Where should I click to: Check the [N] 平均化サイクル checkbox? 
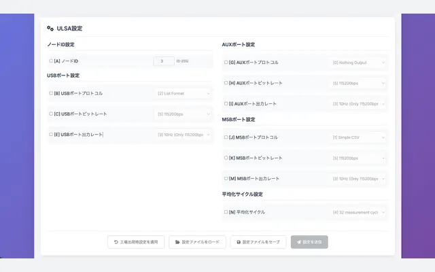tap(226, 212)
